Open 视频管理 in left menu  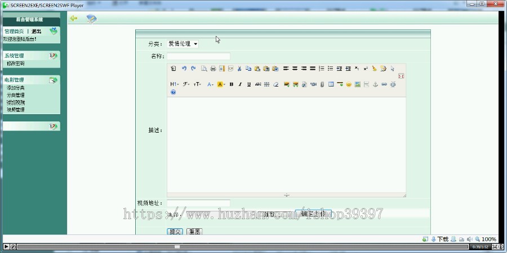click(x=16, y=110)
